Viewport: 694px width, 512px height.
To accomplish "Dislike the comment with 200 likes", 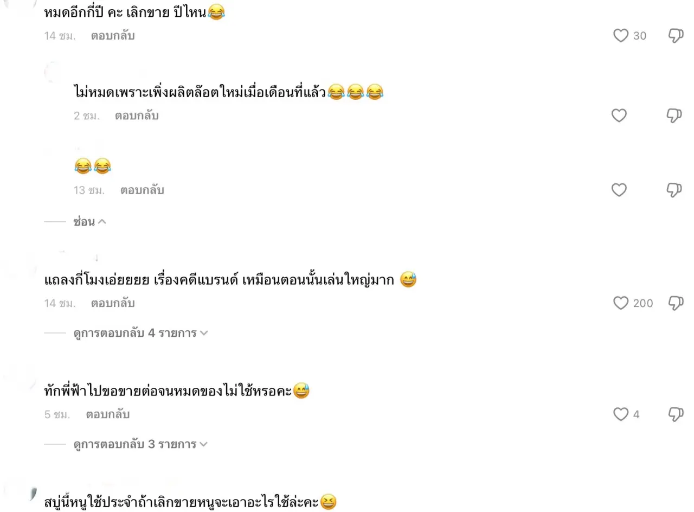I will [x=675, y=303].
